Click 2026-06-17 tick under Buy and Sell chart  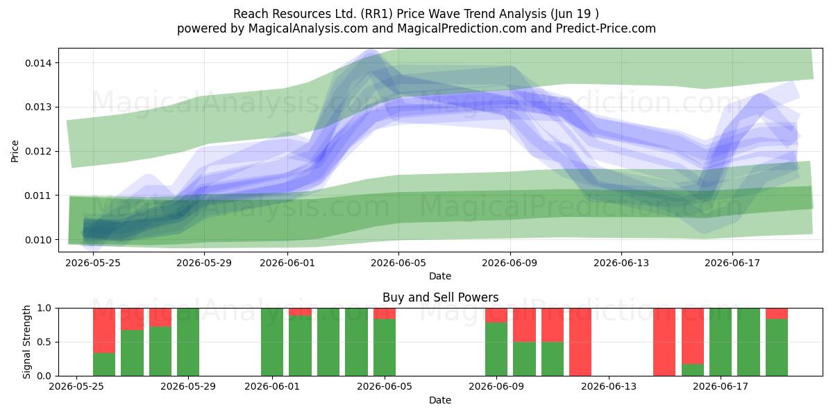point(721,387)
